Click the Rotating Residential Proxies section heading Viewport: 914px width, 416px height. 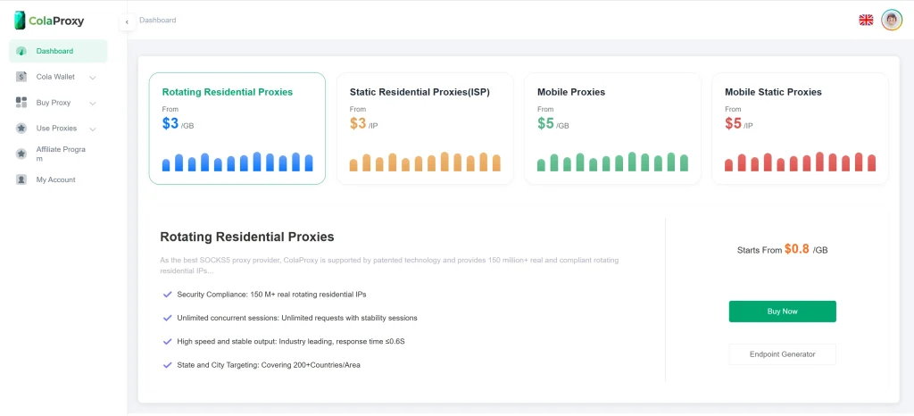coord(247,237)
